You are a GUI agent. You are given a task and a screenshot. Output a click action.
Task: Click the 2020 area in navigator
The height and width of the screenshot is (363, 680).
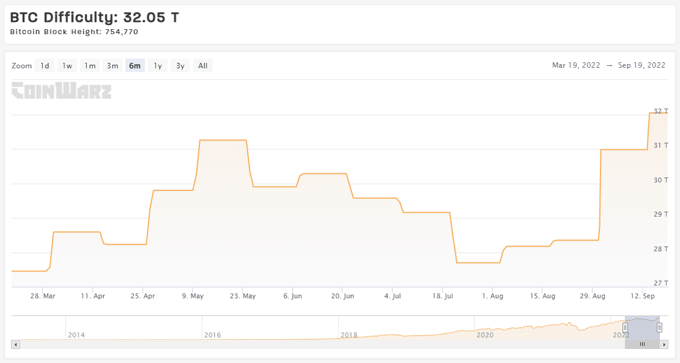[x=484, y=334]
